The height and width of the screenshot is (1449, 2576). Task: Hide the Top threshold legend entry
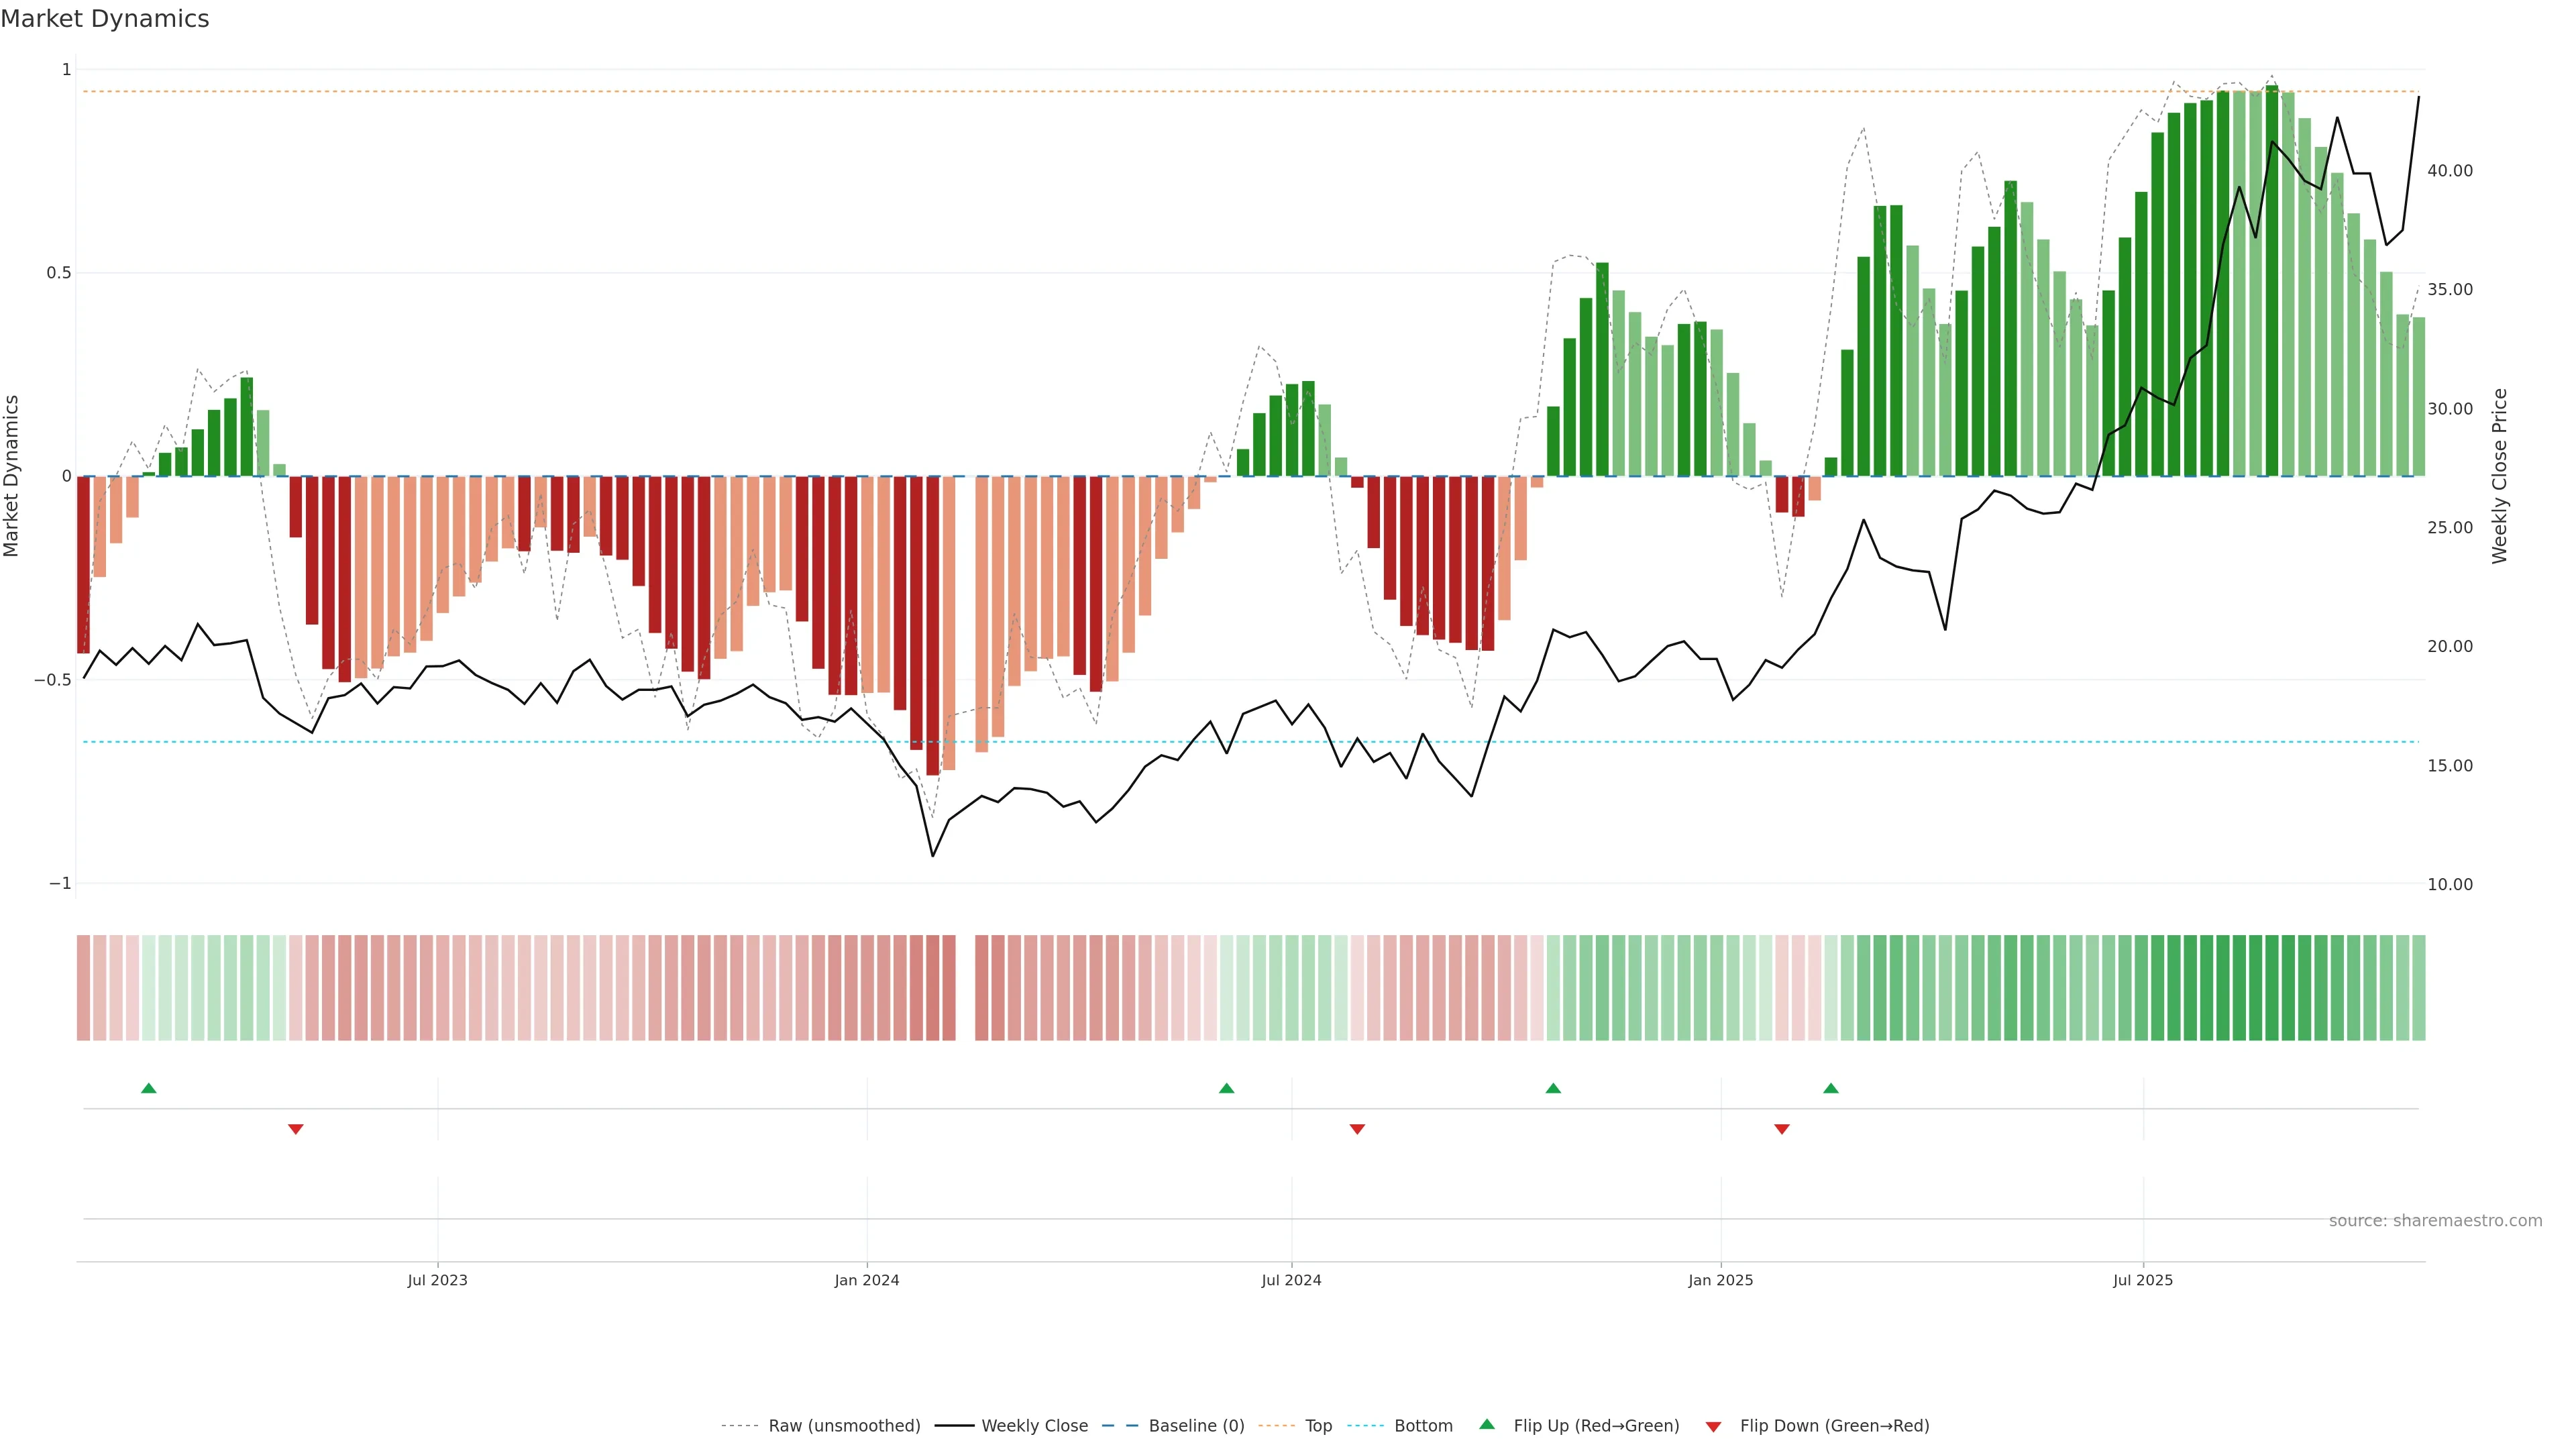click(x=1318, y=1426)
